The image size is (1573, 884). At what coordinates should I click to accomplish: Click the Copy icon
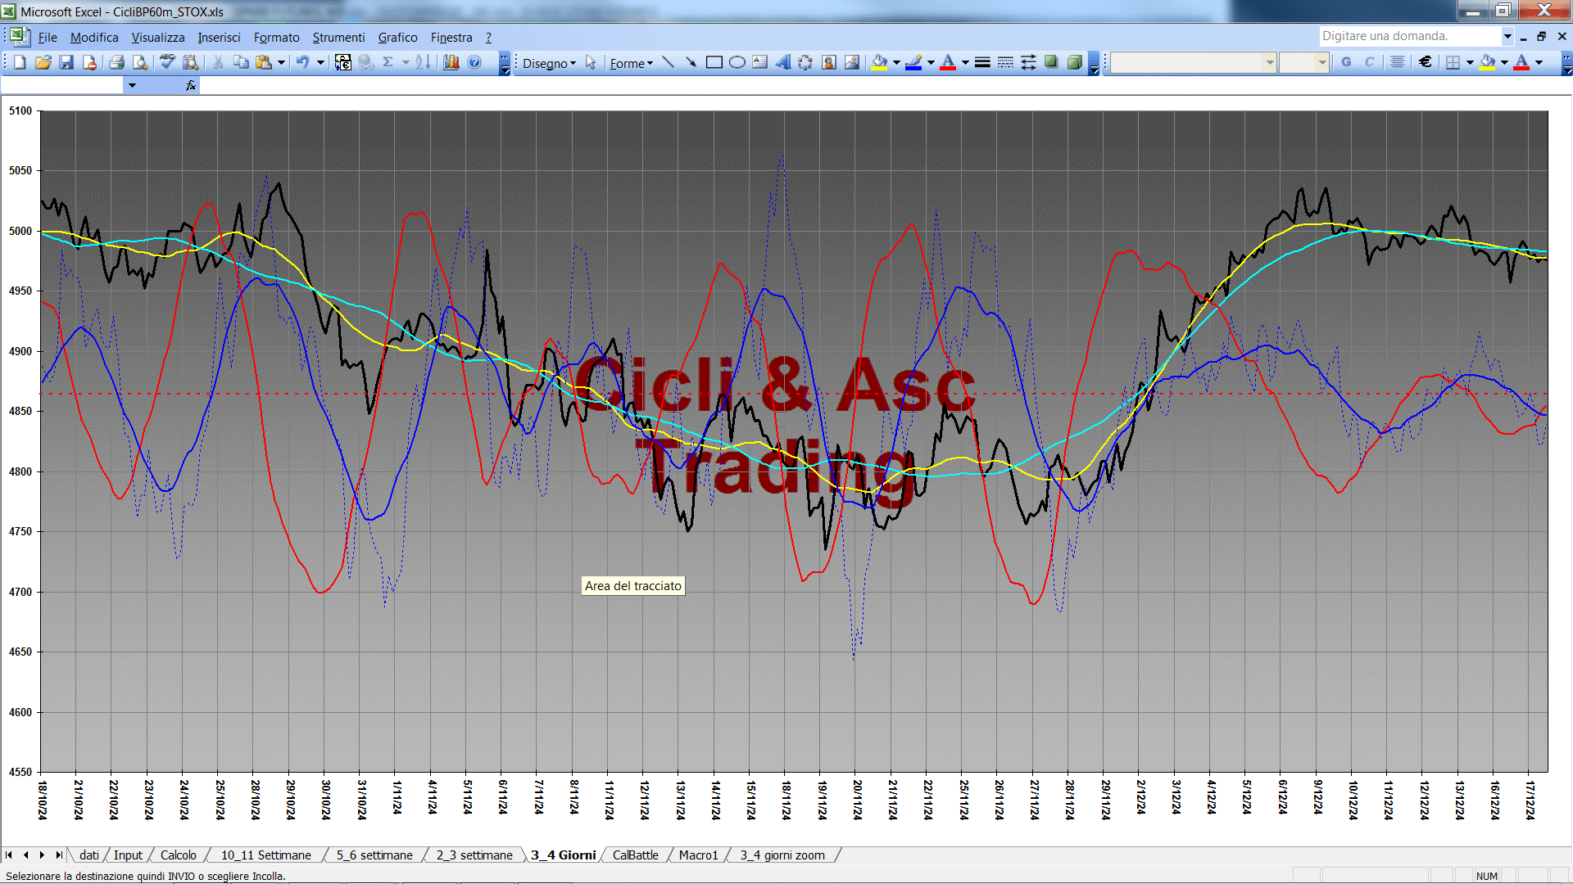(241, 62)
